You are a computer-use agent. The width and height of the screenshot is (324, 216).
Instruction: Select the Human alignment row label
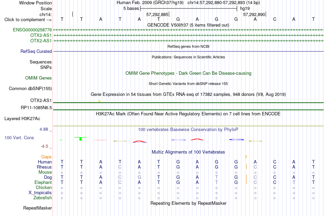pos(45,162)
